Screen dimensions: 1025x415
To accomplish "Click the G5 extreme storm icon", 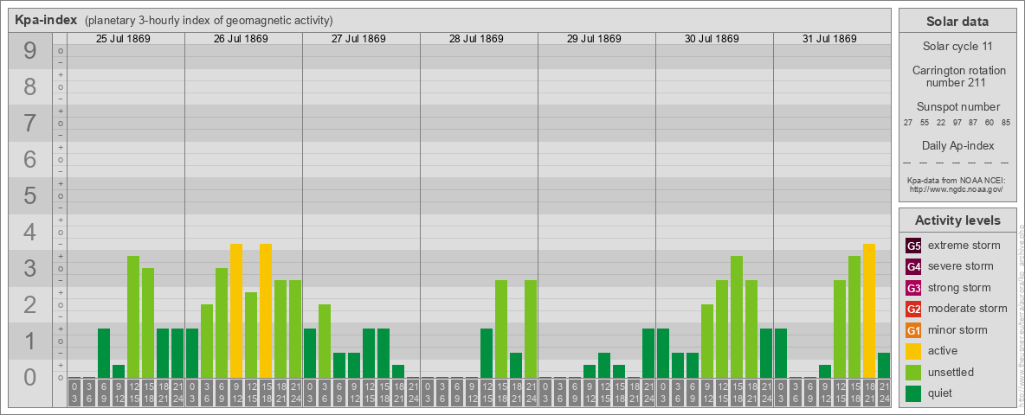I will coord(913,246).
